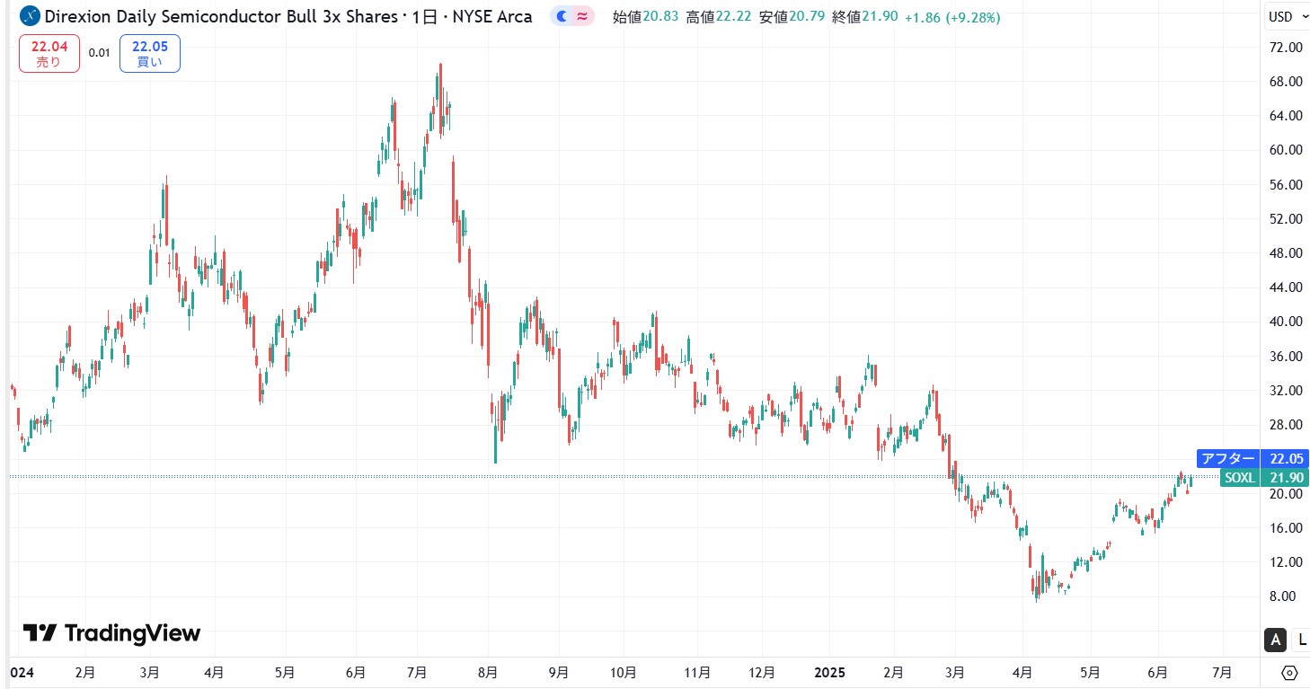Click the 0.01 spread value

pos(100,53)
